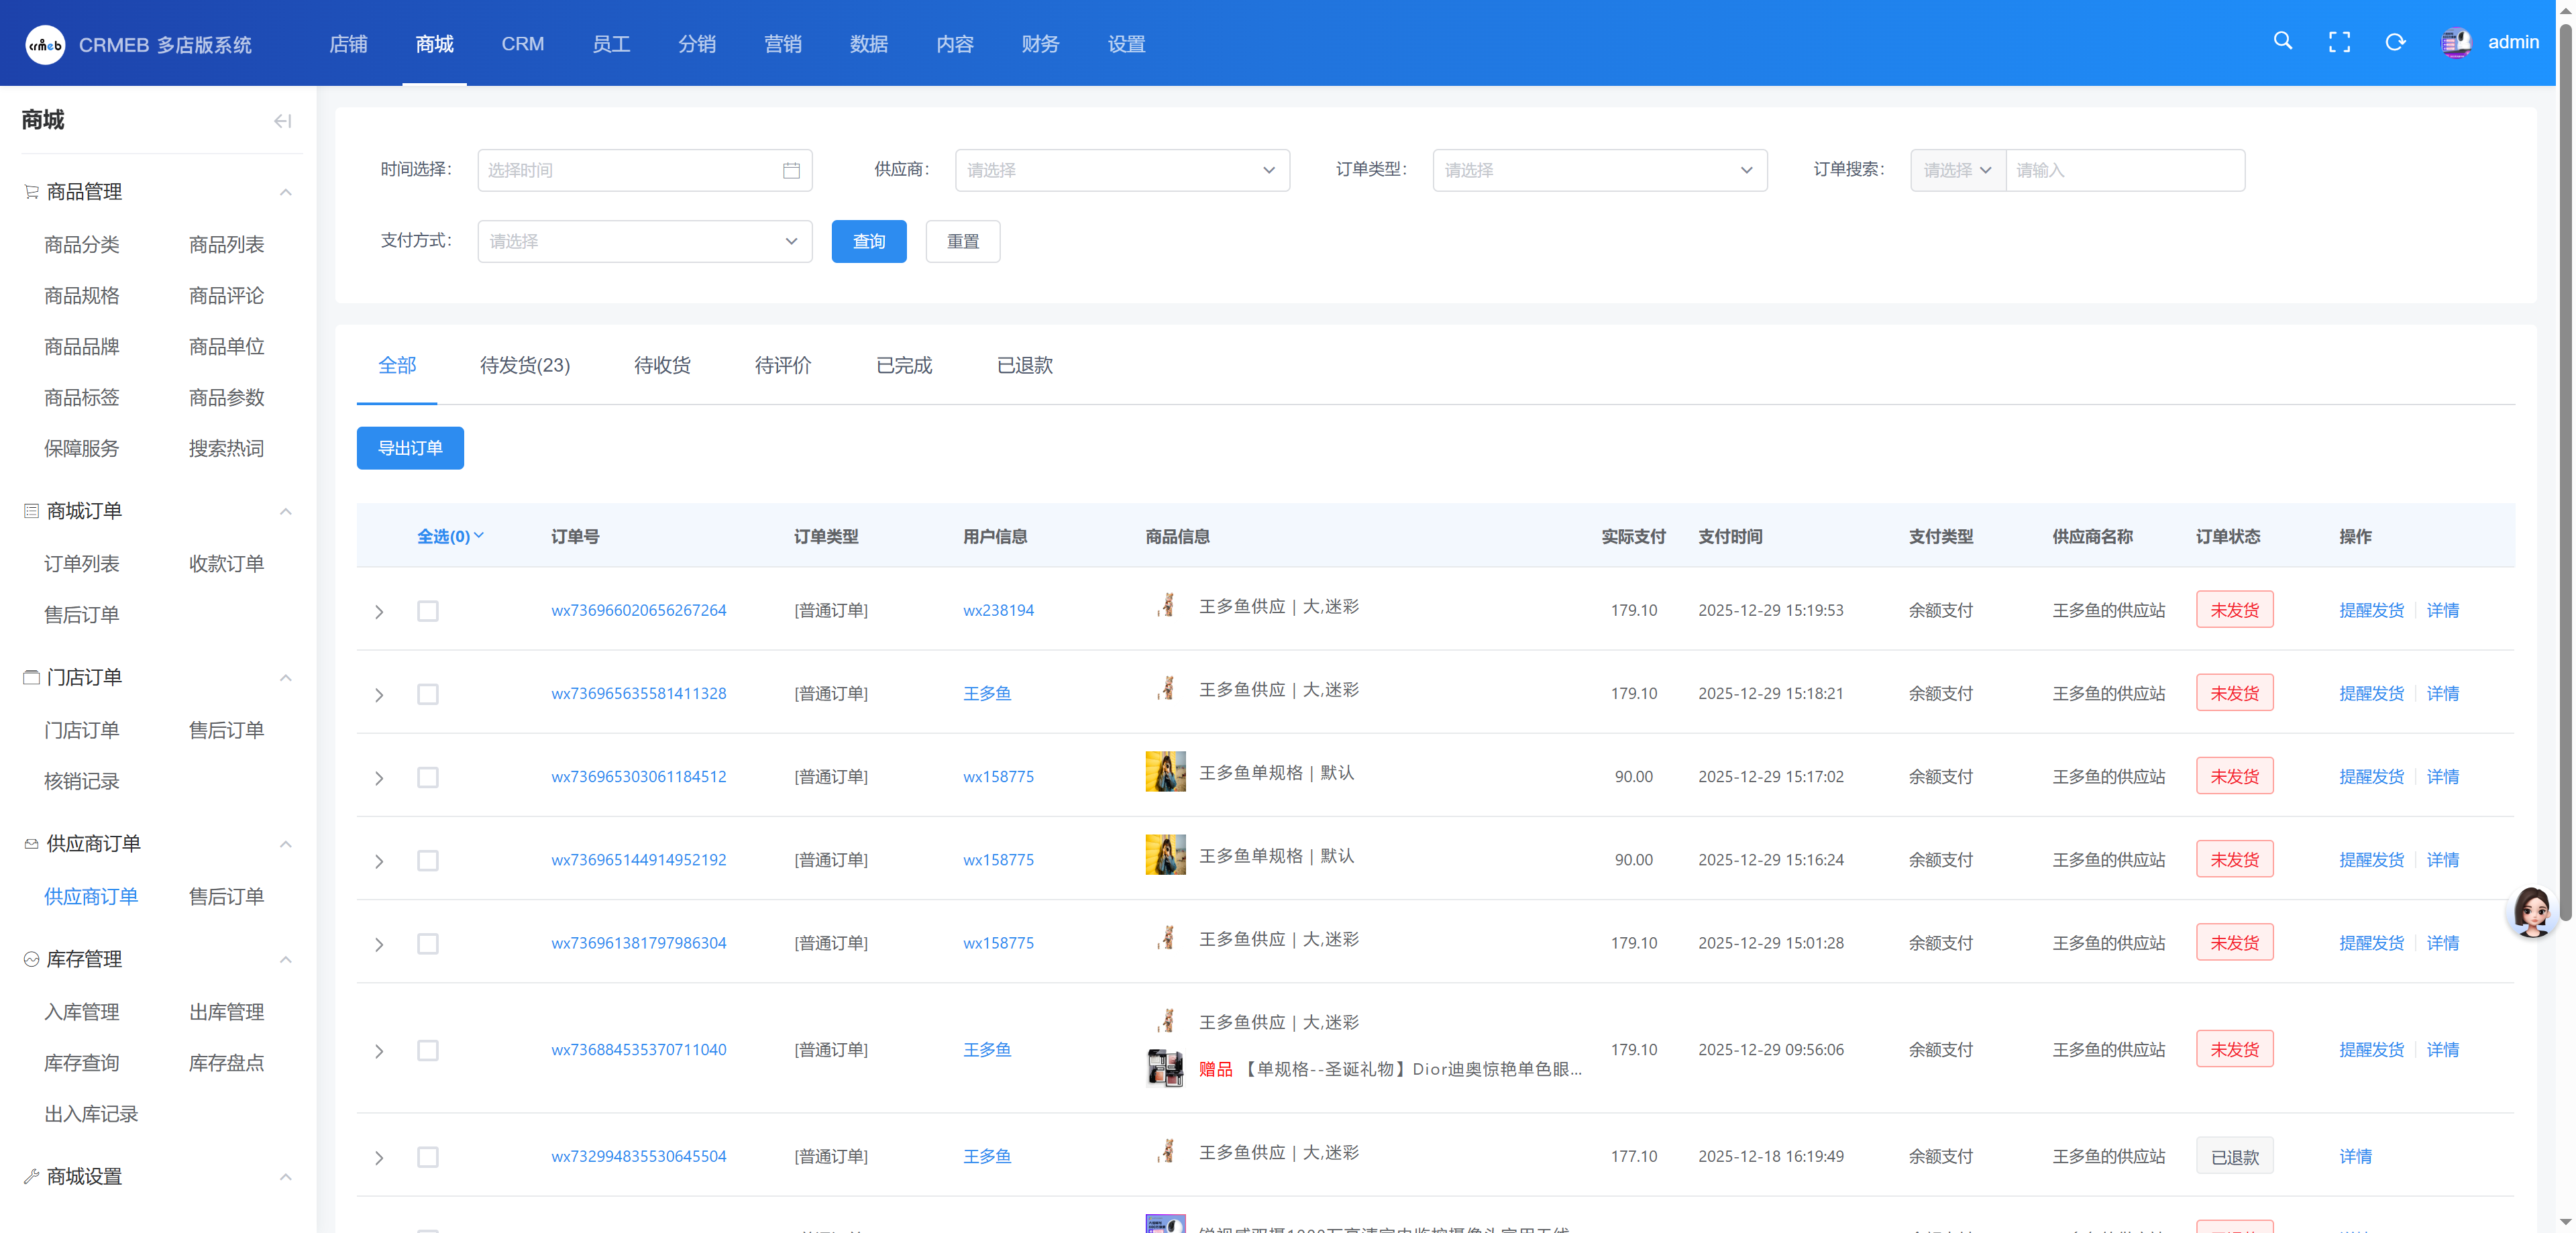2576x1233 pixels.
Task: Expand row details for order wx736884535370711040
Action: coord(379,1051)
